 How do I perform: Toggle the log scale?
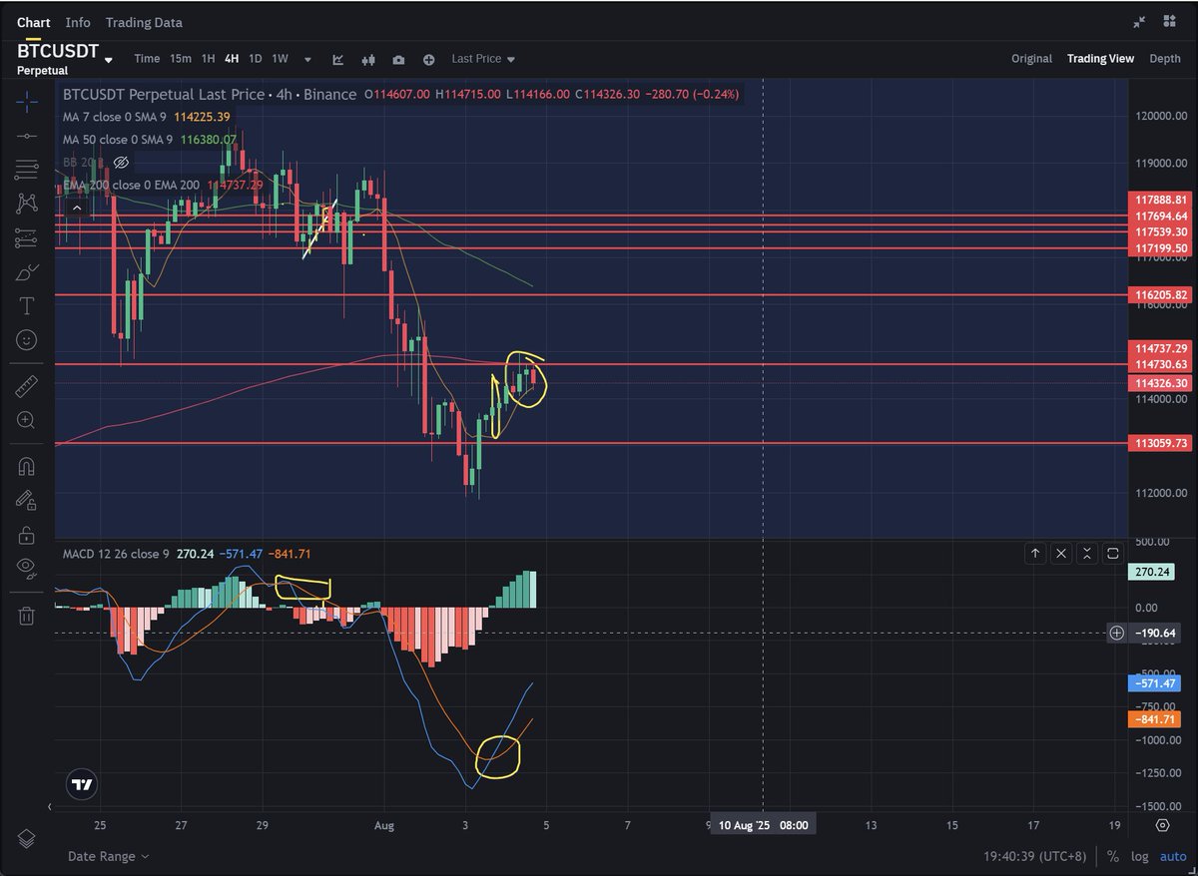click(x=1139, y=856)
